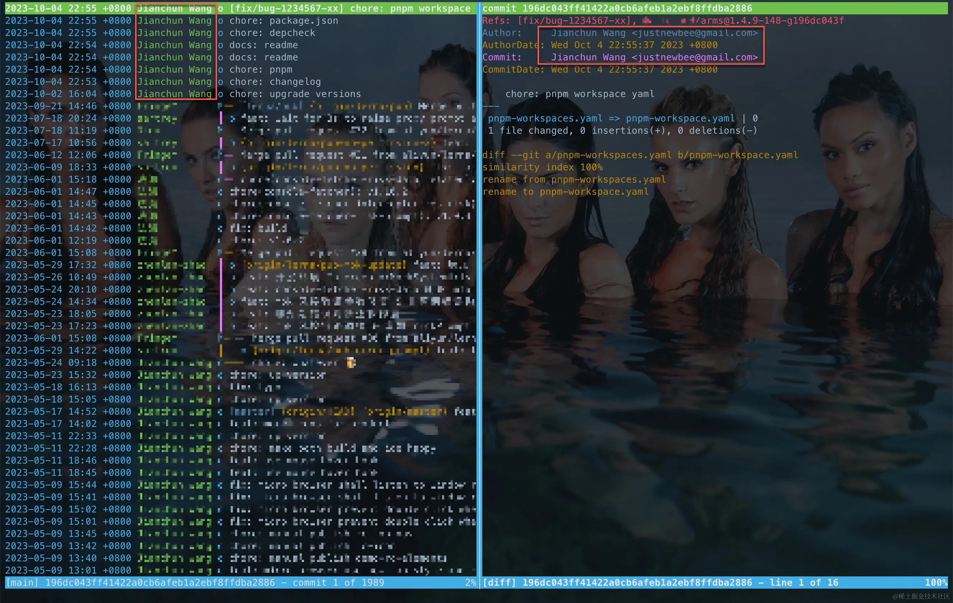Click graph node beside chore: upgrade versions
Image resolution: width=953 pixels, height=603 pixels.
tap(220, 94)
